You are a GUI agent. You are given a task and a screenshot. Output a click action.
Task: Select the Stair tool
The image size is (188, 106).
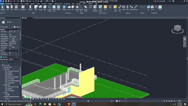(x=73, y=8)
